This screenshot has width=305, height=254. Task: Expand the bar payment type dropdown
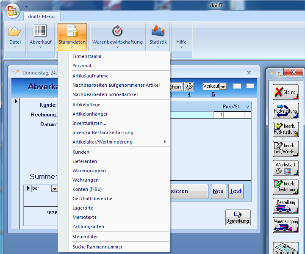pyautogui.click(x=55, y=188)
